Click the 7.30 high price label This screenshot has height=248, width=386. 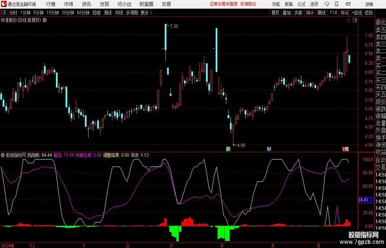(x=174, y=26)
